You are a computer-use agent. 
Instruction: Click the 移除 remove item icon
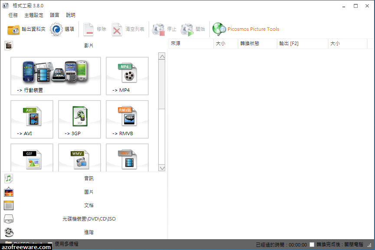click(x=88, y=29)
